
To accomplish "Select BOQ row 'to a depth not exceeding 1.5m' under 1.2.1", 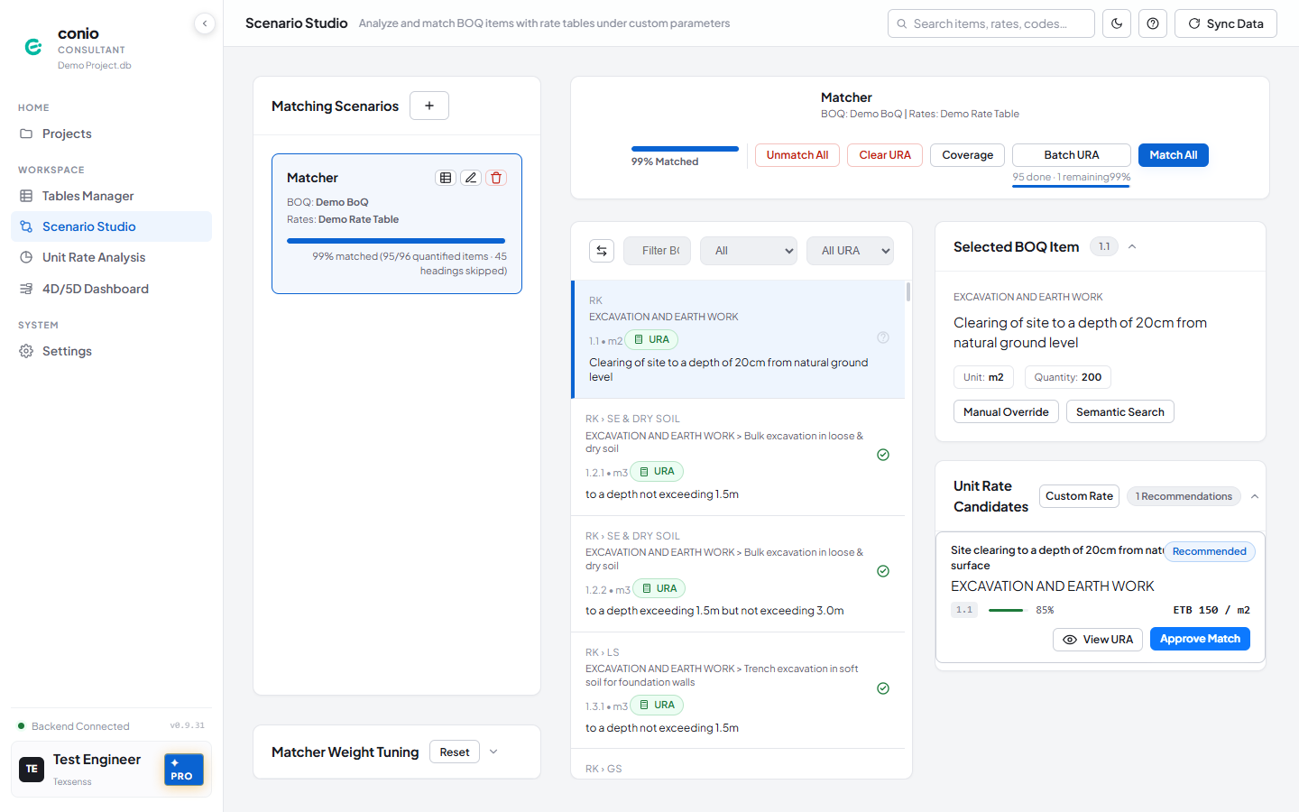I will point(738,457).
